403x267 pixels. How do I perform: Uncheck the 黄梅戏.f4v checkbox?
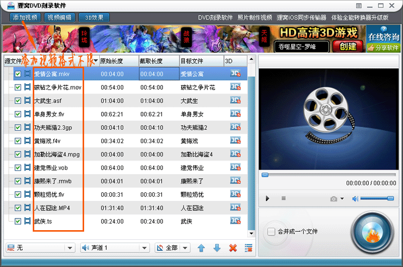[18, 141]
